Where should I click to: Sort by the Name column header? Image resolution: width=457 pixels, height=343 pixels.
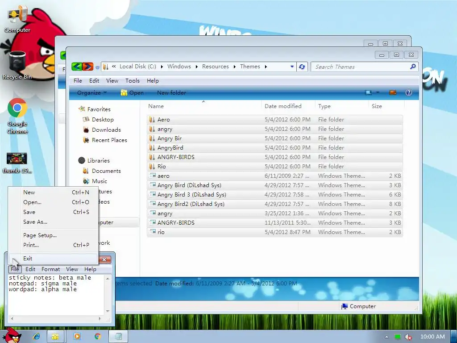coord(204,106)
